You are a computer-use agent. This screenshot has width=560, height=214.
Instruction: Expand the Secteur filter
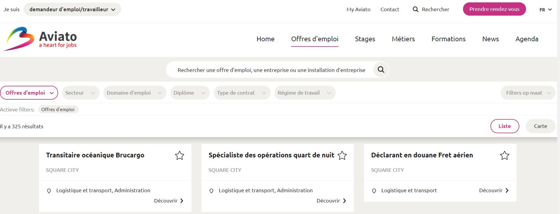click(x=80, y=93)
